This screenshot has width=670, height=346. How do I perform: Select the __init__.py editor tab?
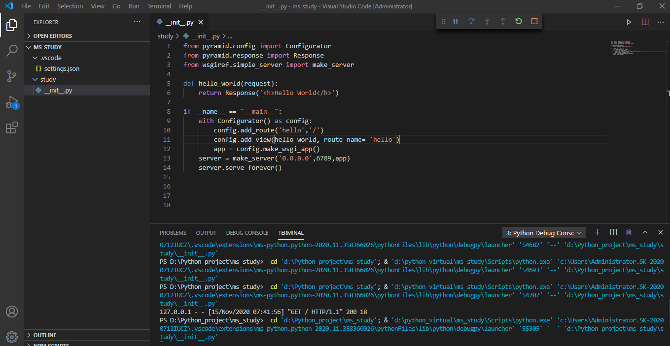179,22
